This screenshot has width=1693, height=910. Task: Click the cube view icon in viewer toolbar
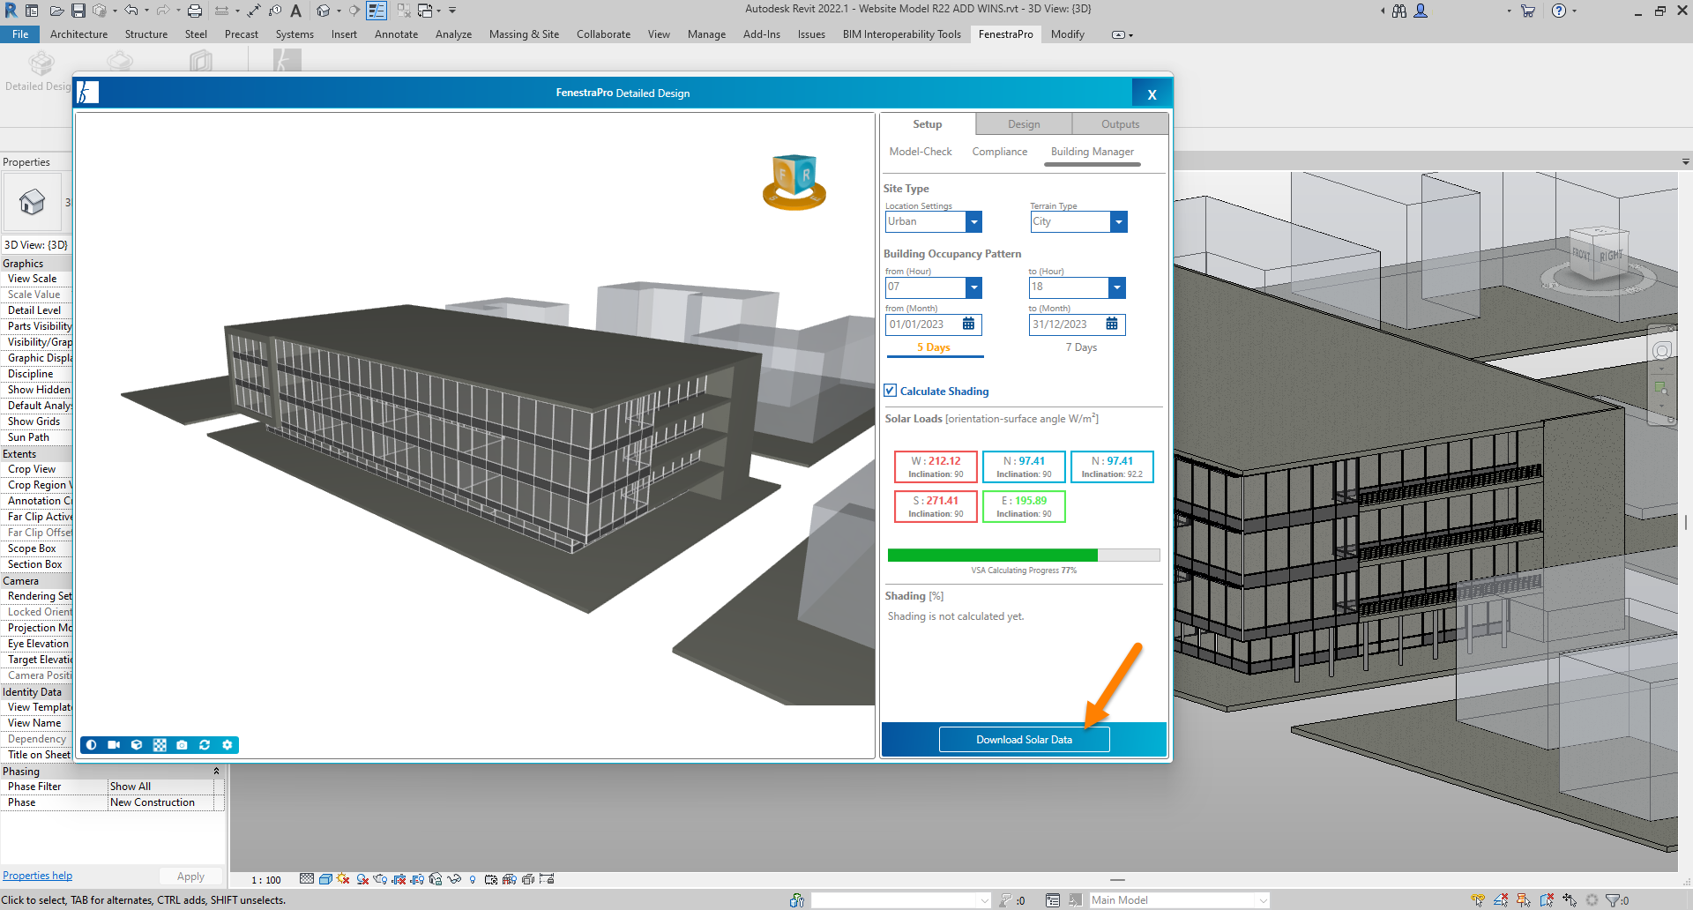tap(137, 745)
